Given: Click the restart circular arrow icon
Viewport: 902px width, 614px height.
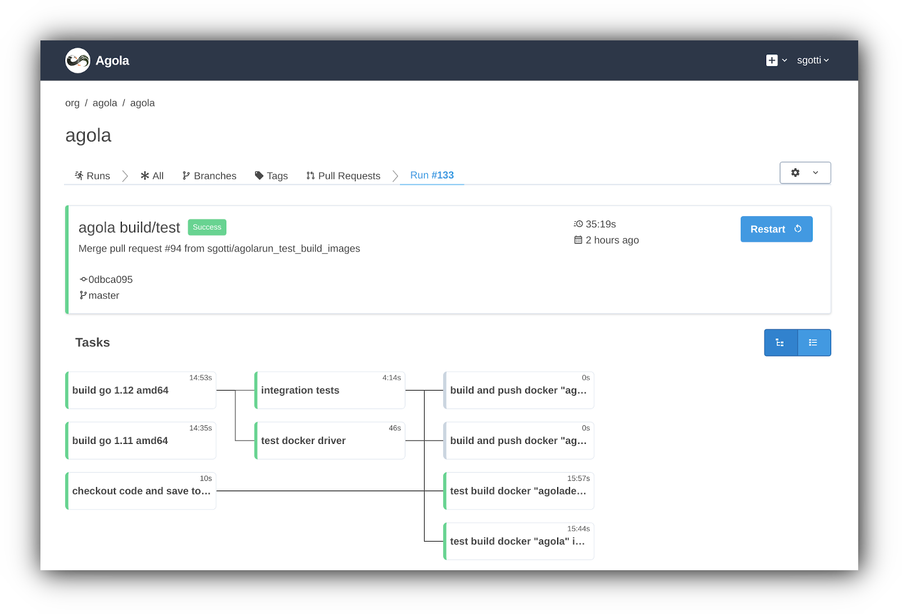Looking at the screenshot, I should [798, 229].
